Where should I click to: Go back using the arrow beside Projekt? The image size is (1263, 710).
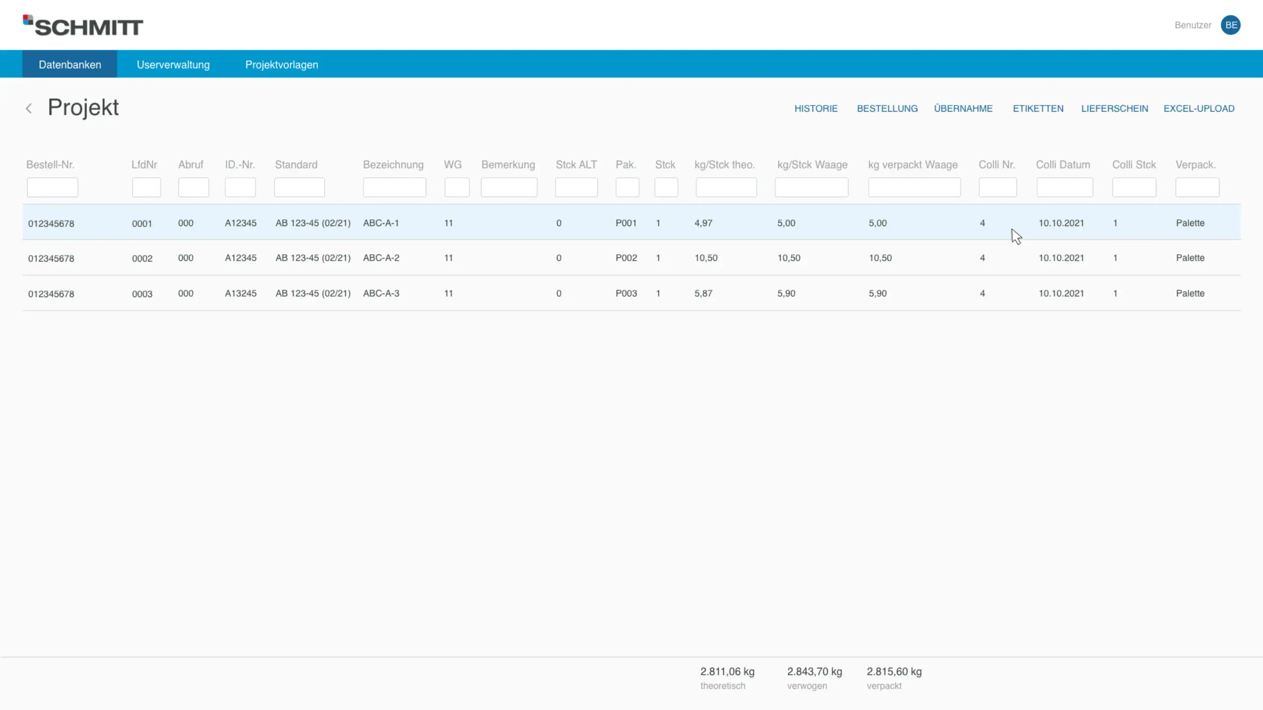pos(29,108)
